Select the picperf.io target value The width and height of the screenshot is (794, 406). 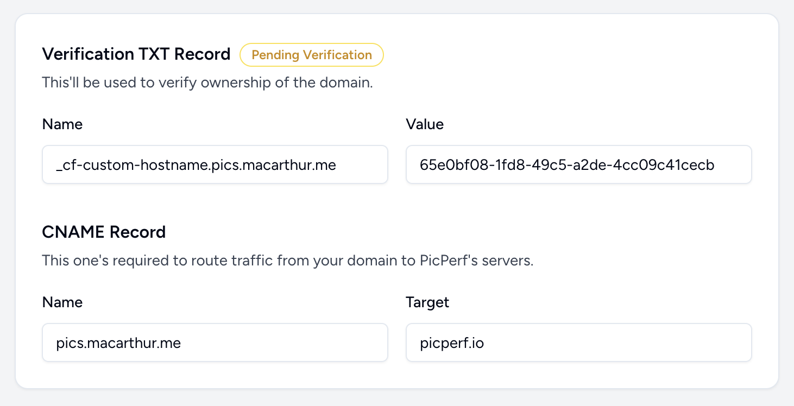tap(451, 342)
